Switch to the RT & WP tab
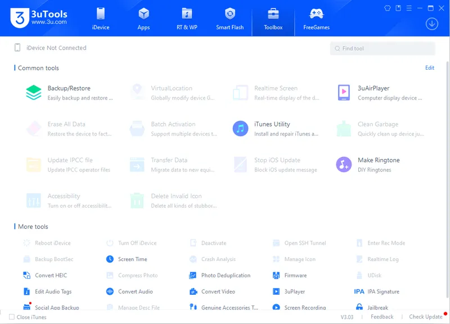The image size is (450, 324). [x=187, y=19]
